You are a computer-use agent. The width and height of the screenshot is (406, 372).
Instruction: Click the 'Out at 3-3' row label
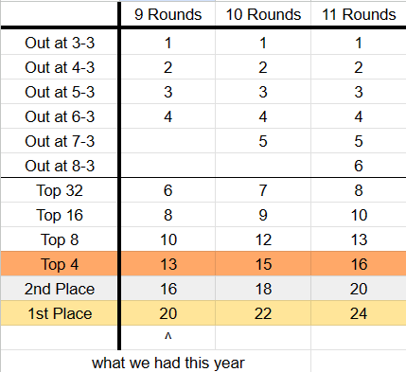[60, 43]
